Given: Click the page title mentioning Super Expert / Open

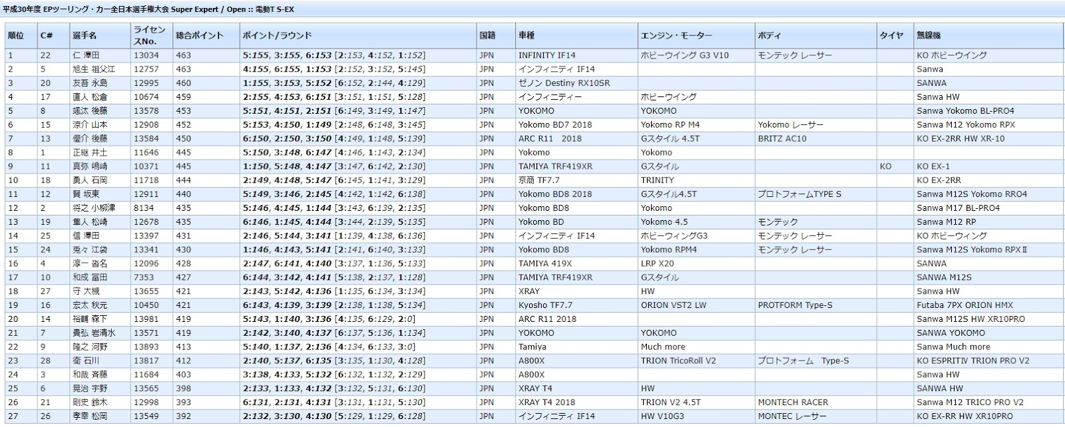Looking at the screenshot, I should coord(148,9).
